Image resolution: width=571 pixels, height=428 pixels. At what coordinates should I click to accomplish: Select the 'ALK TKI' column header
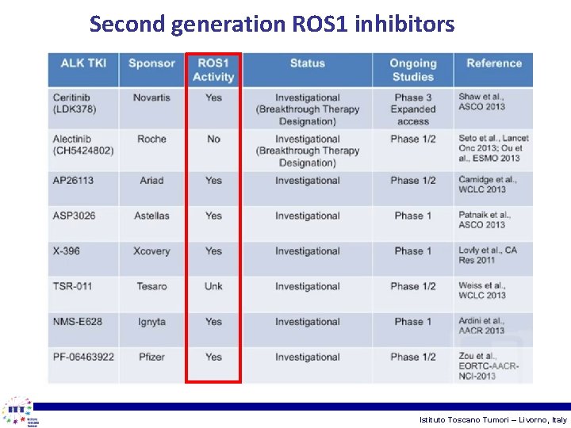pyautogui.click(x=83, y=70)
